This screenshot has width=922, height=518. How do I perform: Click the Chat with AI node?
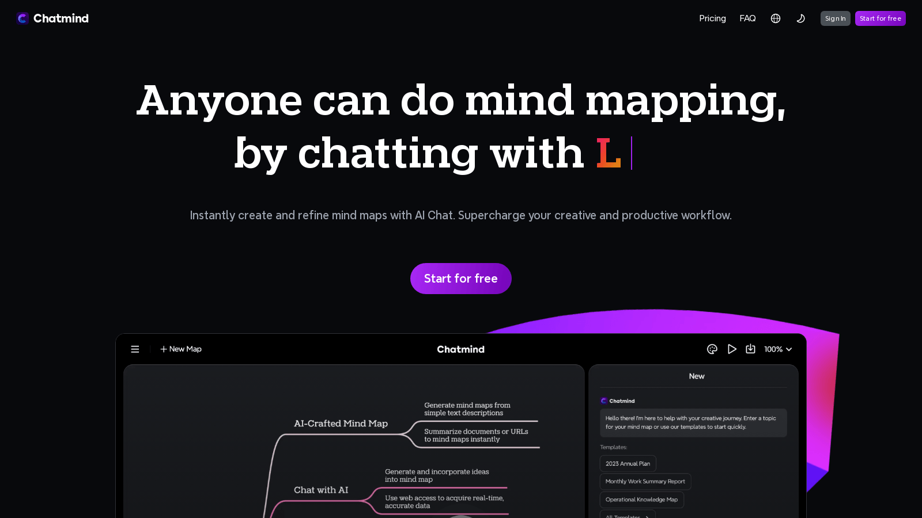pos(321,490)
